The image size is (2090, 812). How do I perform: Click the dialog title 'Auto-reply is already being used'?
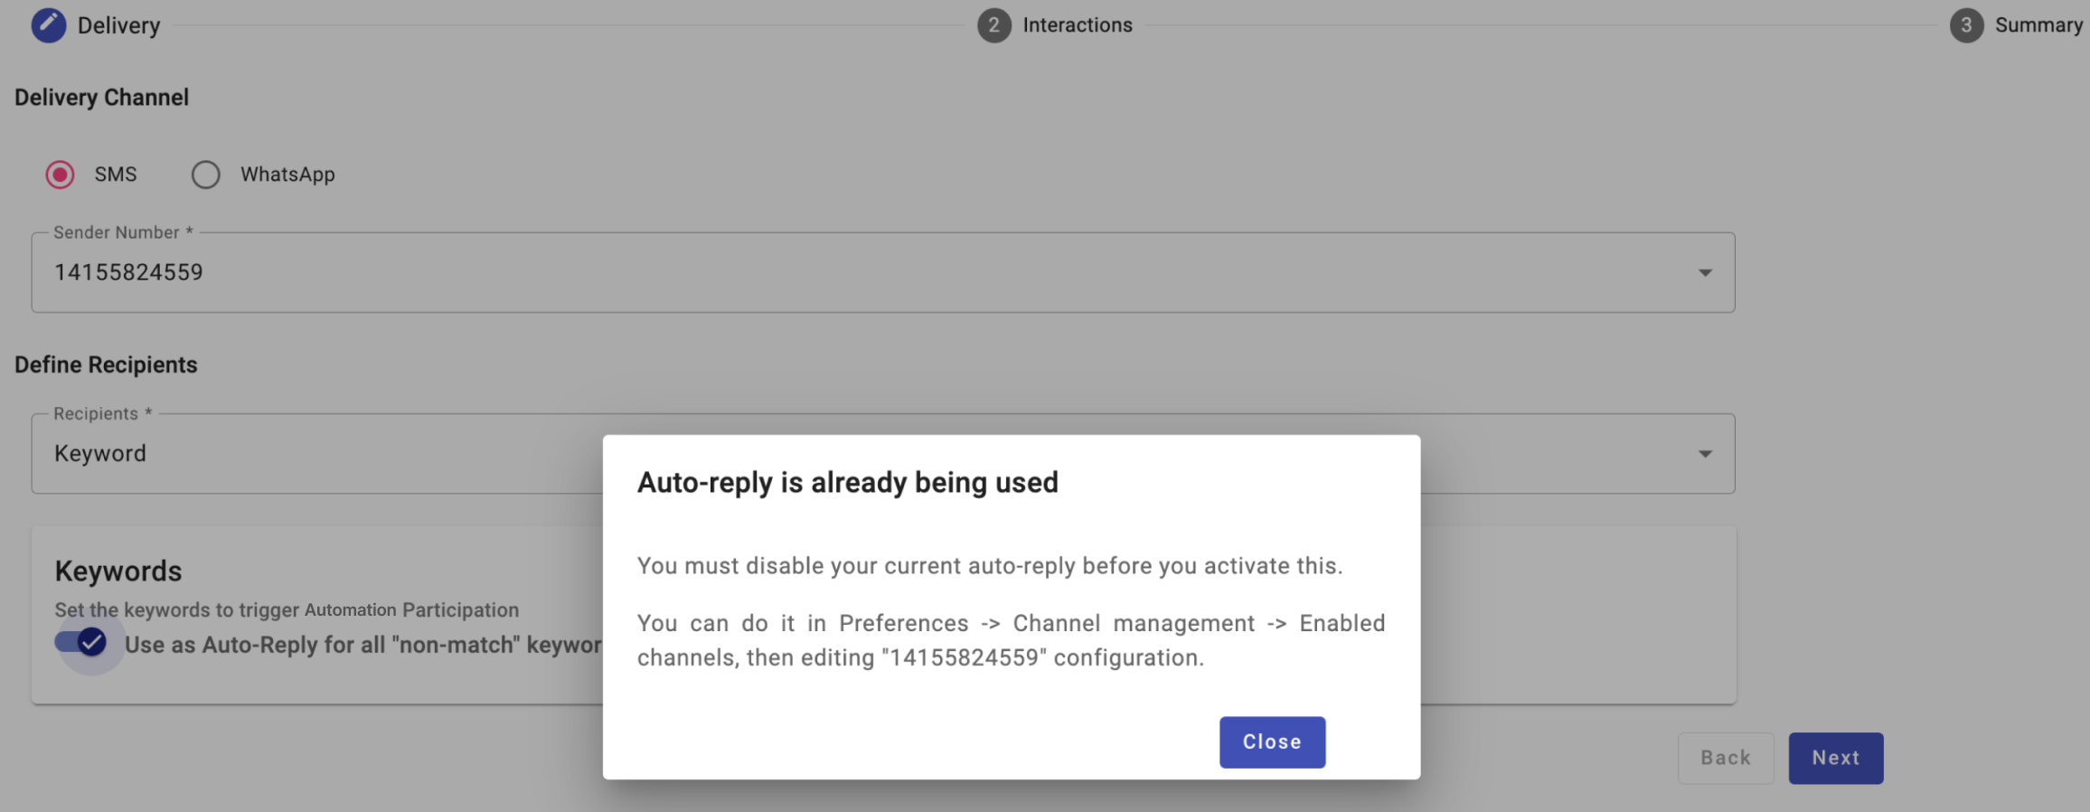[x=847, y=482]
